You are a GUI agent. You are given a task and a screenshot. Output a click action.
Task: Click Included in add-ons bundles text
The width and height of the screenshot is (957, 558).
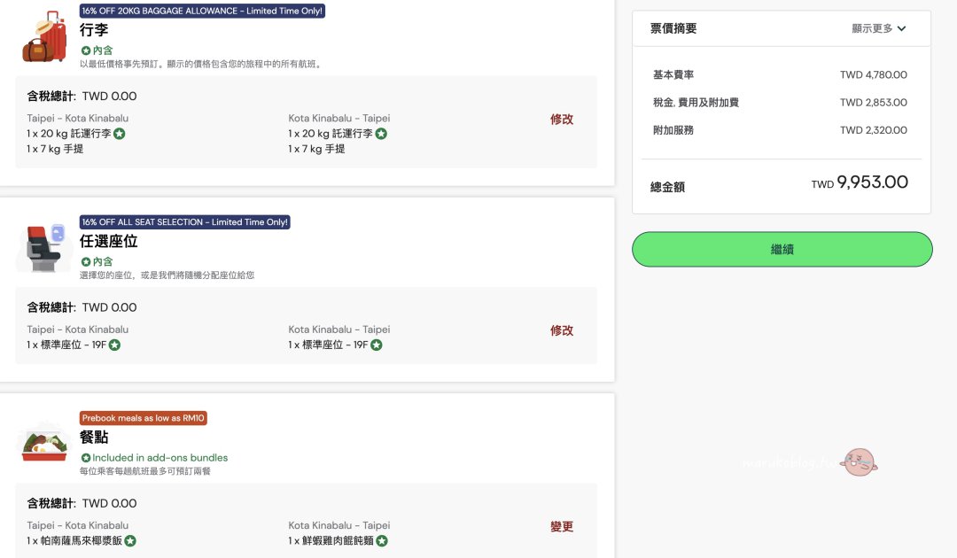[159, 458]
